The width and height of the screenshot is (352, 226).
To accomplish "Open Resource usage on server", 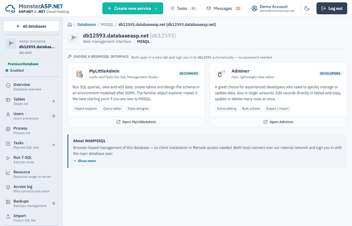I will click(x=31, y=174).
